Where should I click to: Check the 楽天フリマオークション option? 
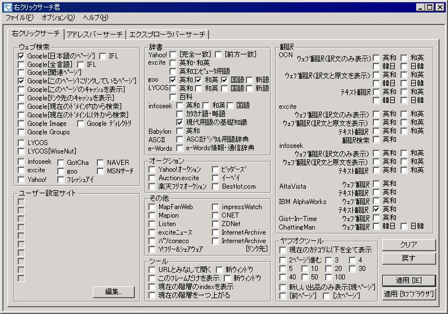pos(152,186)
